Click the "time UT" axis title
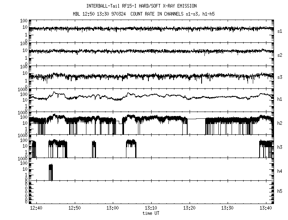288x220 pixels. [151, 213]
